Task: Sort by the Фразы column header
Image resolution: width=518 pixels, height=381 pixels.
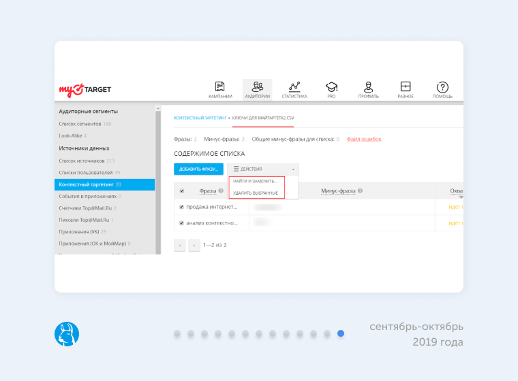Action: 208,190
